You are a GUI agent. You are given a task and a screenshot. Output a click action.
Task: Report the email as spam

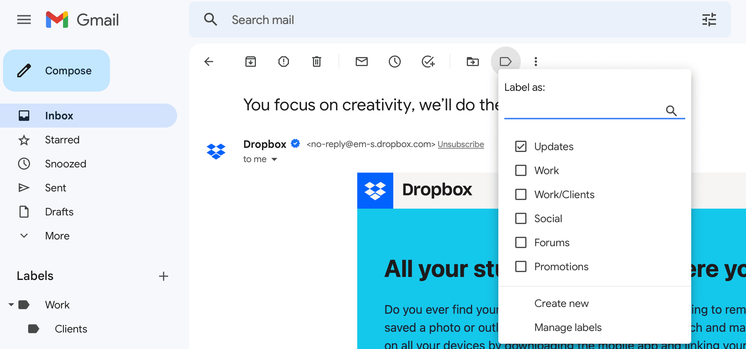point(283,62)
